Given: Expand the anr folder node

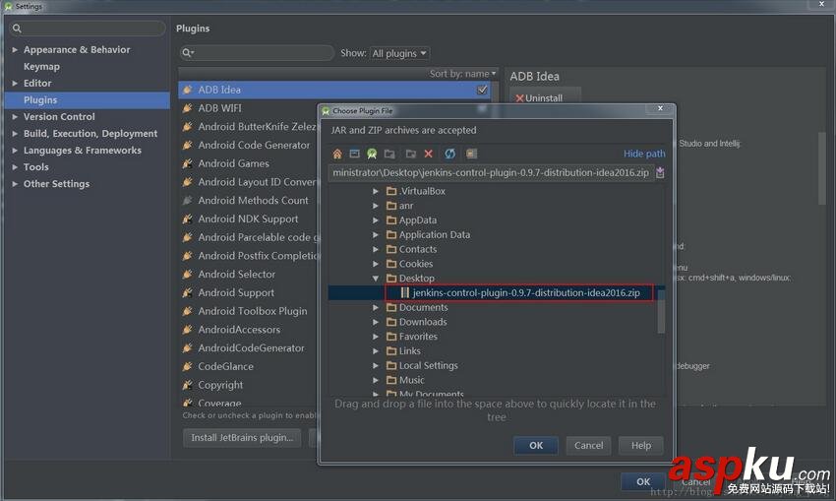Looking at the screenshot, I should point(376,206).
